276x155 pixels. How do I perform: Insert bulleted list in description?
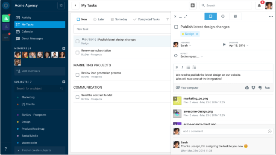(x=188, y=67)
